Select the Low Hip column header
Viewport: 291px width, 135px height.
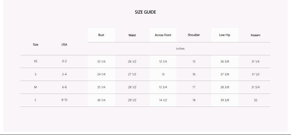click(225, 35)
